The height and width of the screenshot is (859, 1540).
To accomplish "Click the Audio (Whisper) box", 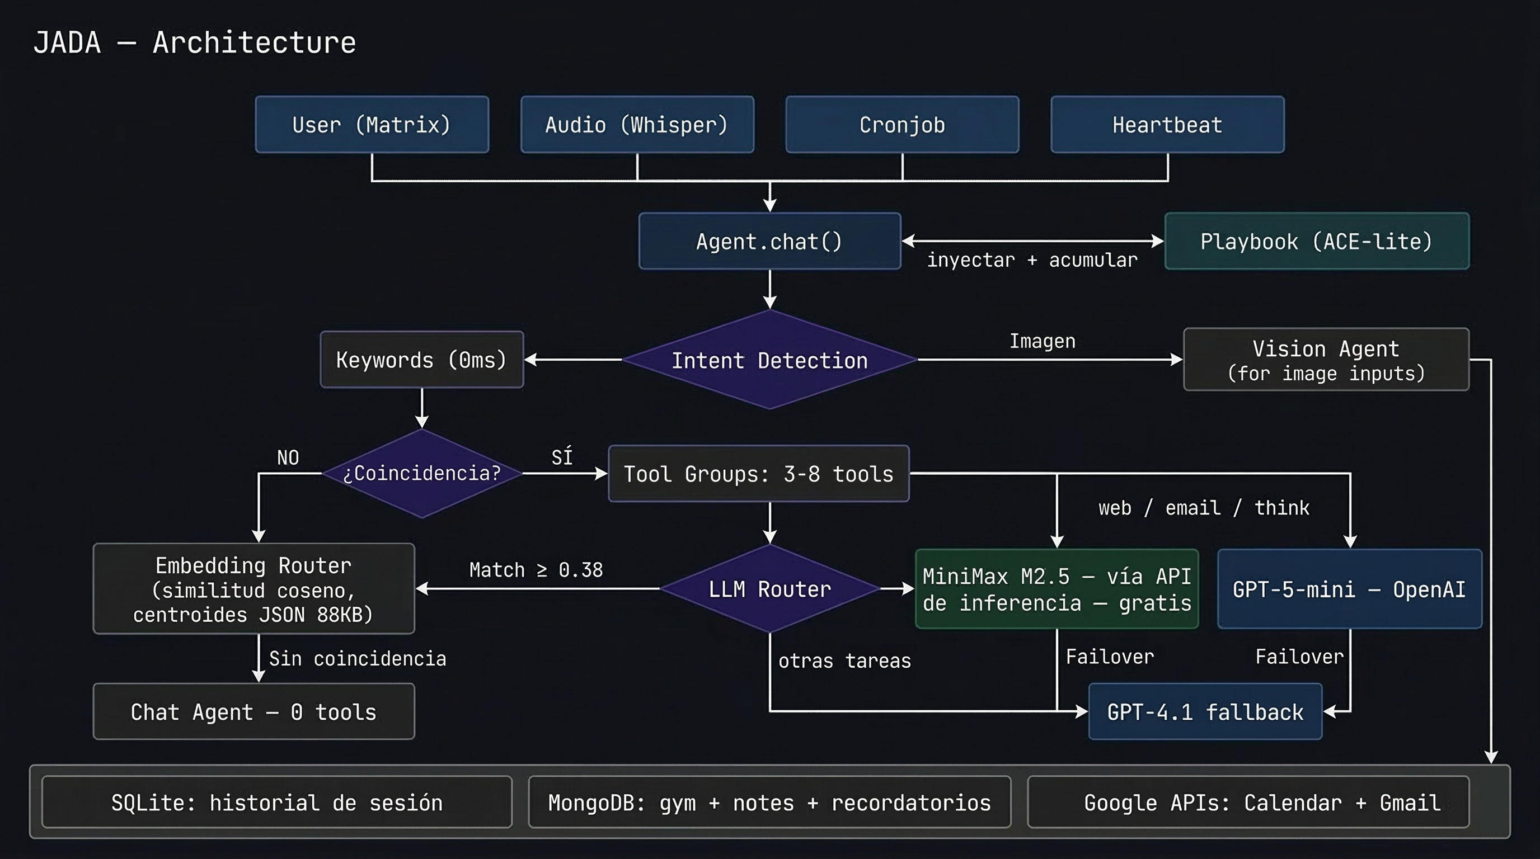I will (637, 124).
